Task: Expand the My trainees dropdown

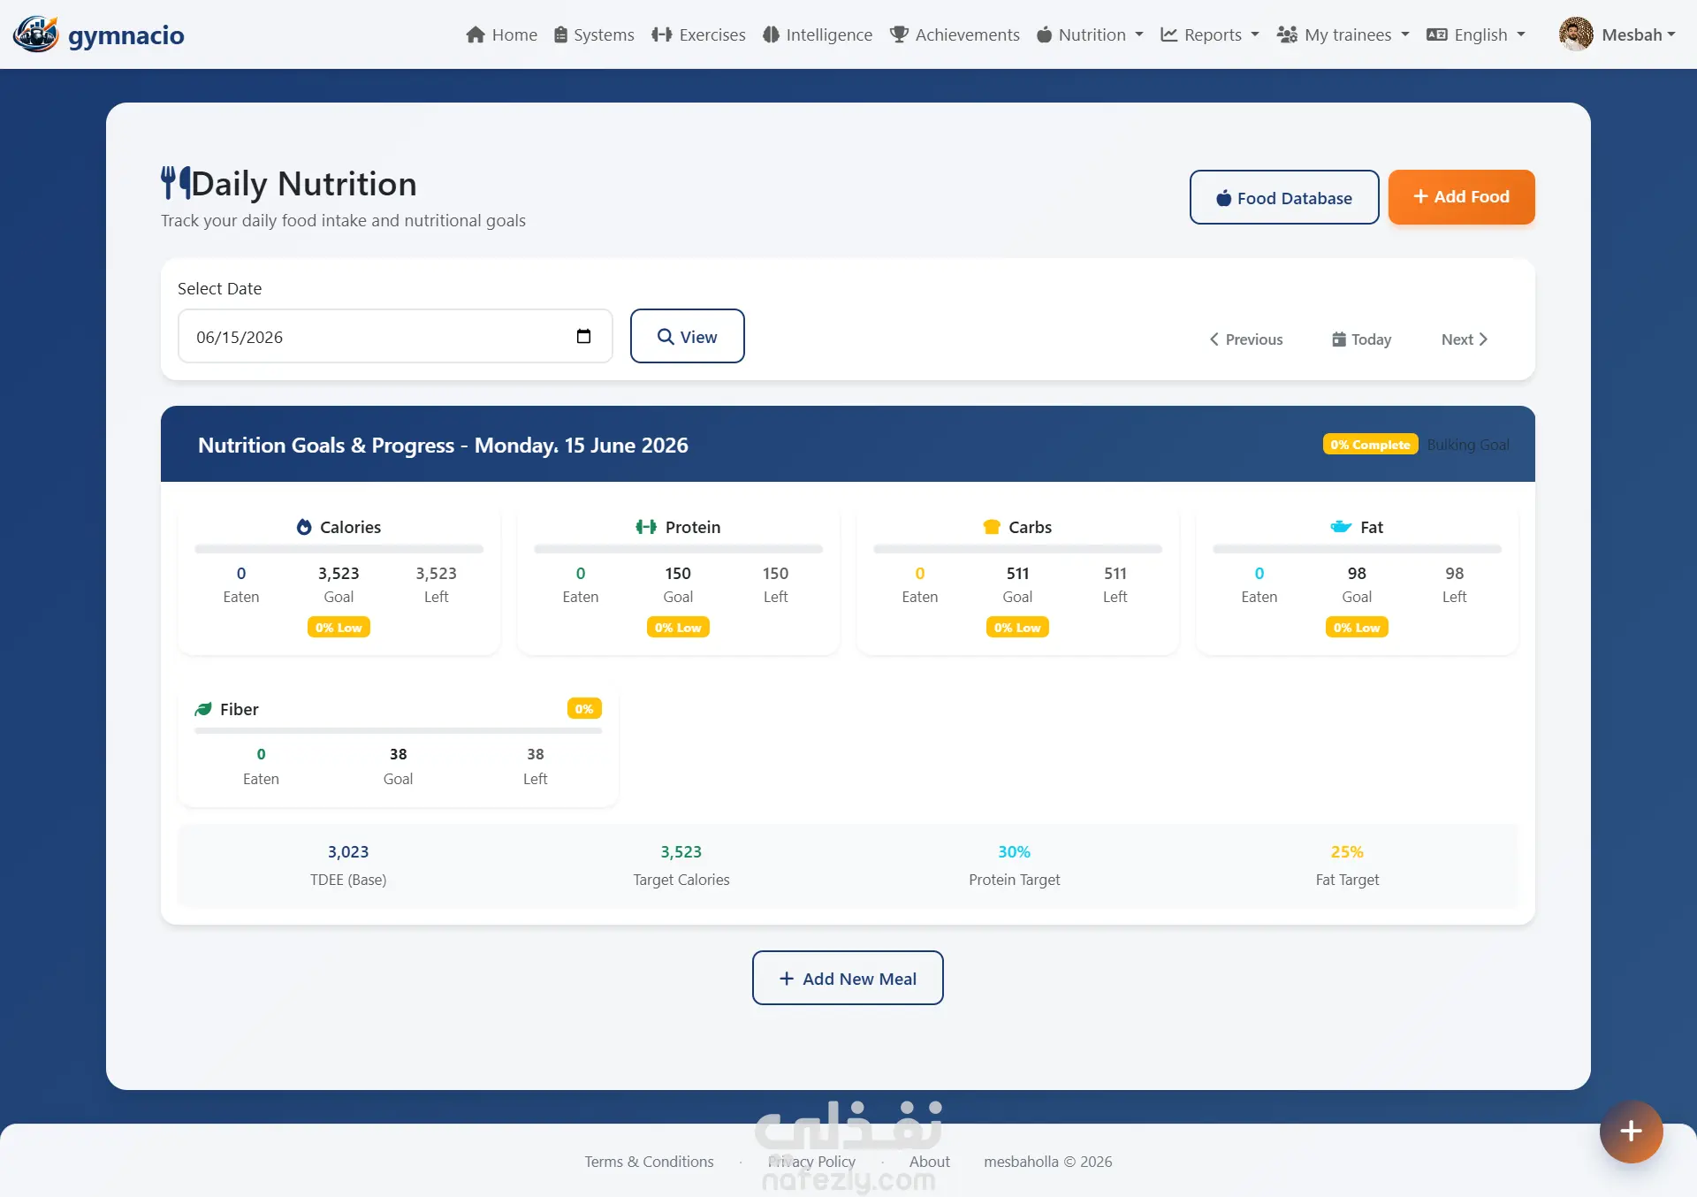Action: (x=1343, y=34)
